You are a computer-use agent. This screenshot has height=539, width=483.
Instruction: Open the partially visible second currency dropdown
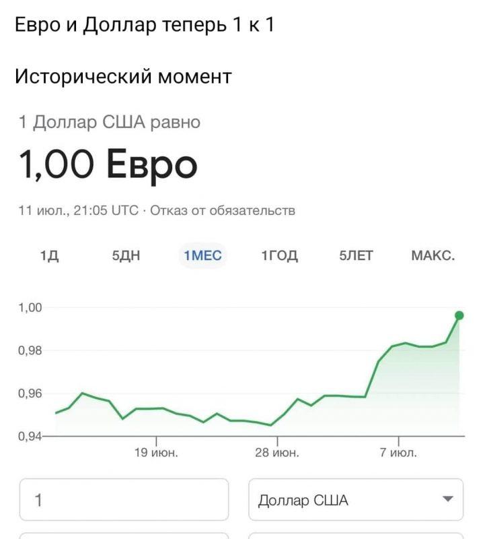356,536
